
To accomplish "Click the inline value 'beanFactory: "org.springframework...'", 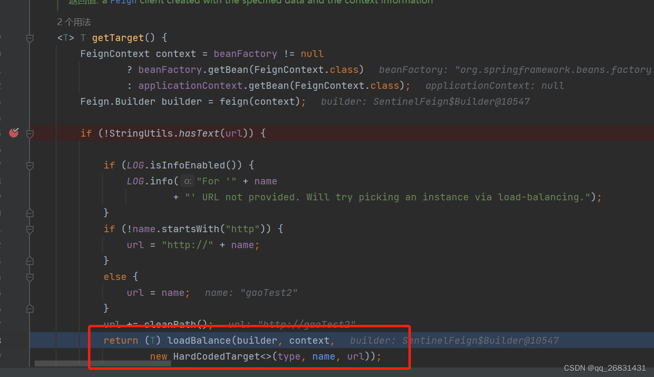I will pos(516,70).
